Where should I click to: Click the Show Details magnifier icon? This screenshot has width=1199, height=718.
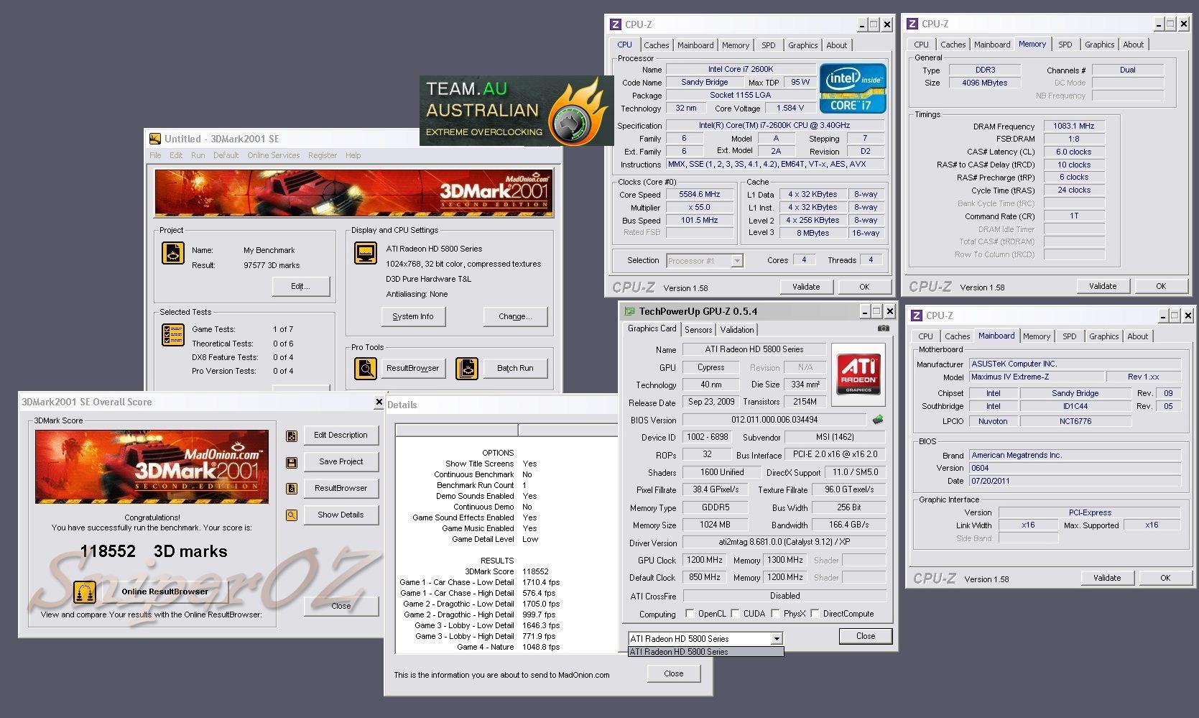pyautogui.click(x=291, y=515)
